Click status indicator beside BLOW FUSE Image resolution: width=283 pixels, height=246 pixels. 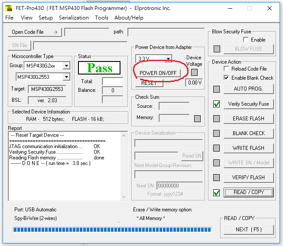(217, 49)
